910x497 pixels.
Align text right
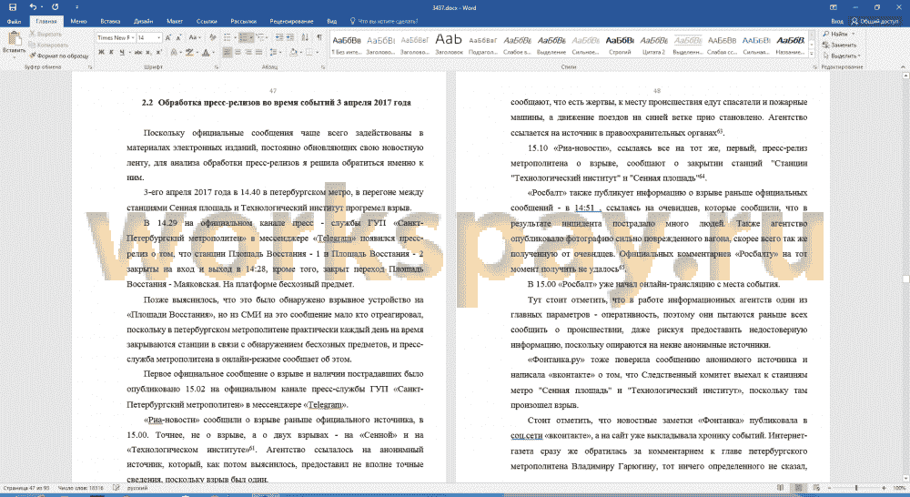coord(248,52)
